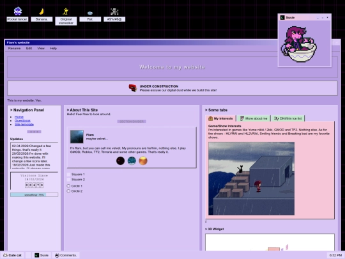Click the 3D Widget heading
Screen dimensions: 345x259
214,229
